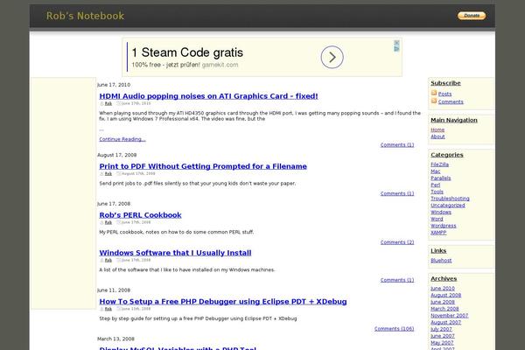The height and width of the screenshot is (350, 525).
Task: Click author Rob under PHP Debugger post
Action: coord(108,309)
